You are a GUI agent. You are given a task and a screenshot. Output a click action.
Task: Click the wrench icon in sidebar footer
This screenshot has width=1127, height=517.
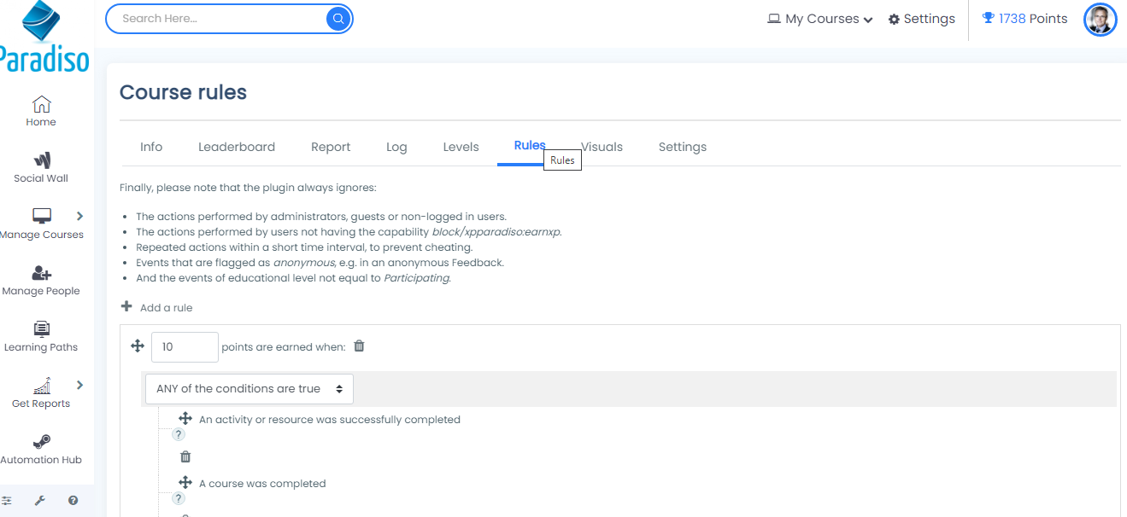point(39,501)
